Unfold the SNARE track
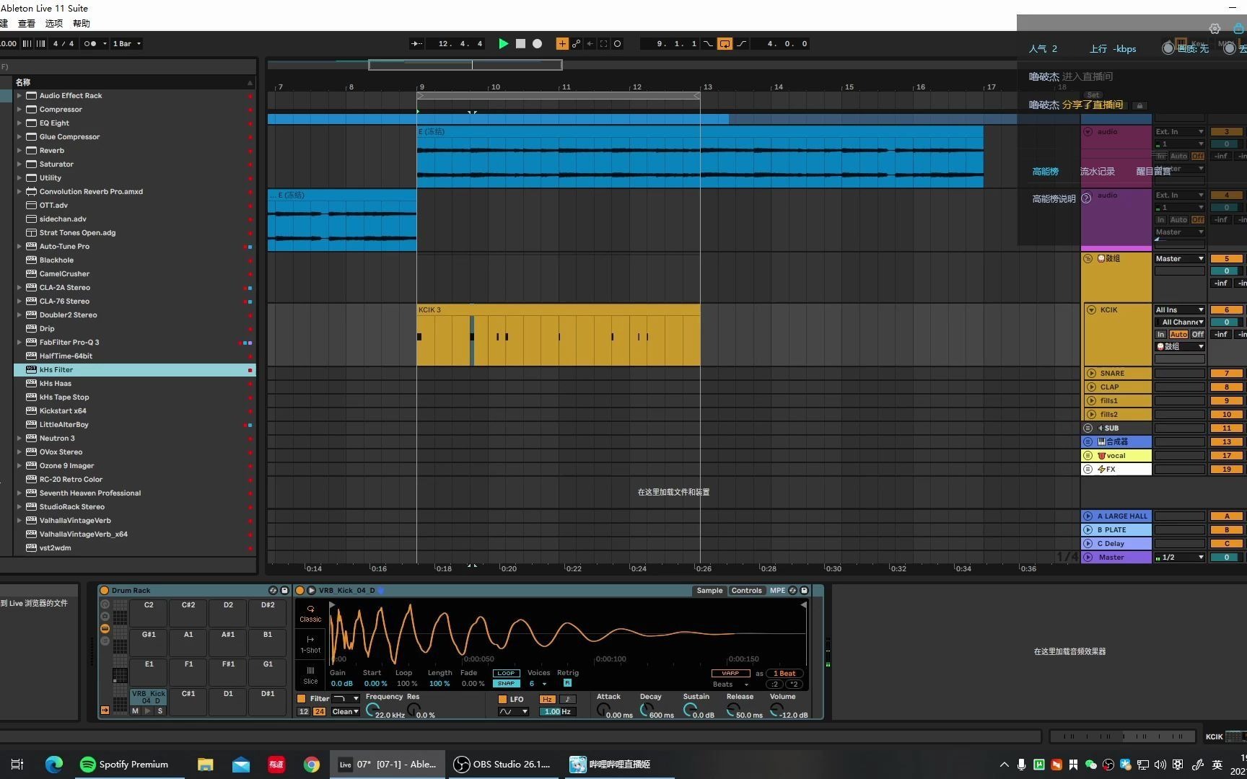 pyautogui.click(x=1091, y=374)
